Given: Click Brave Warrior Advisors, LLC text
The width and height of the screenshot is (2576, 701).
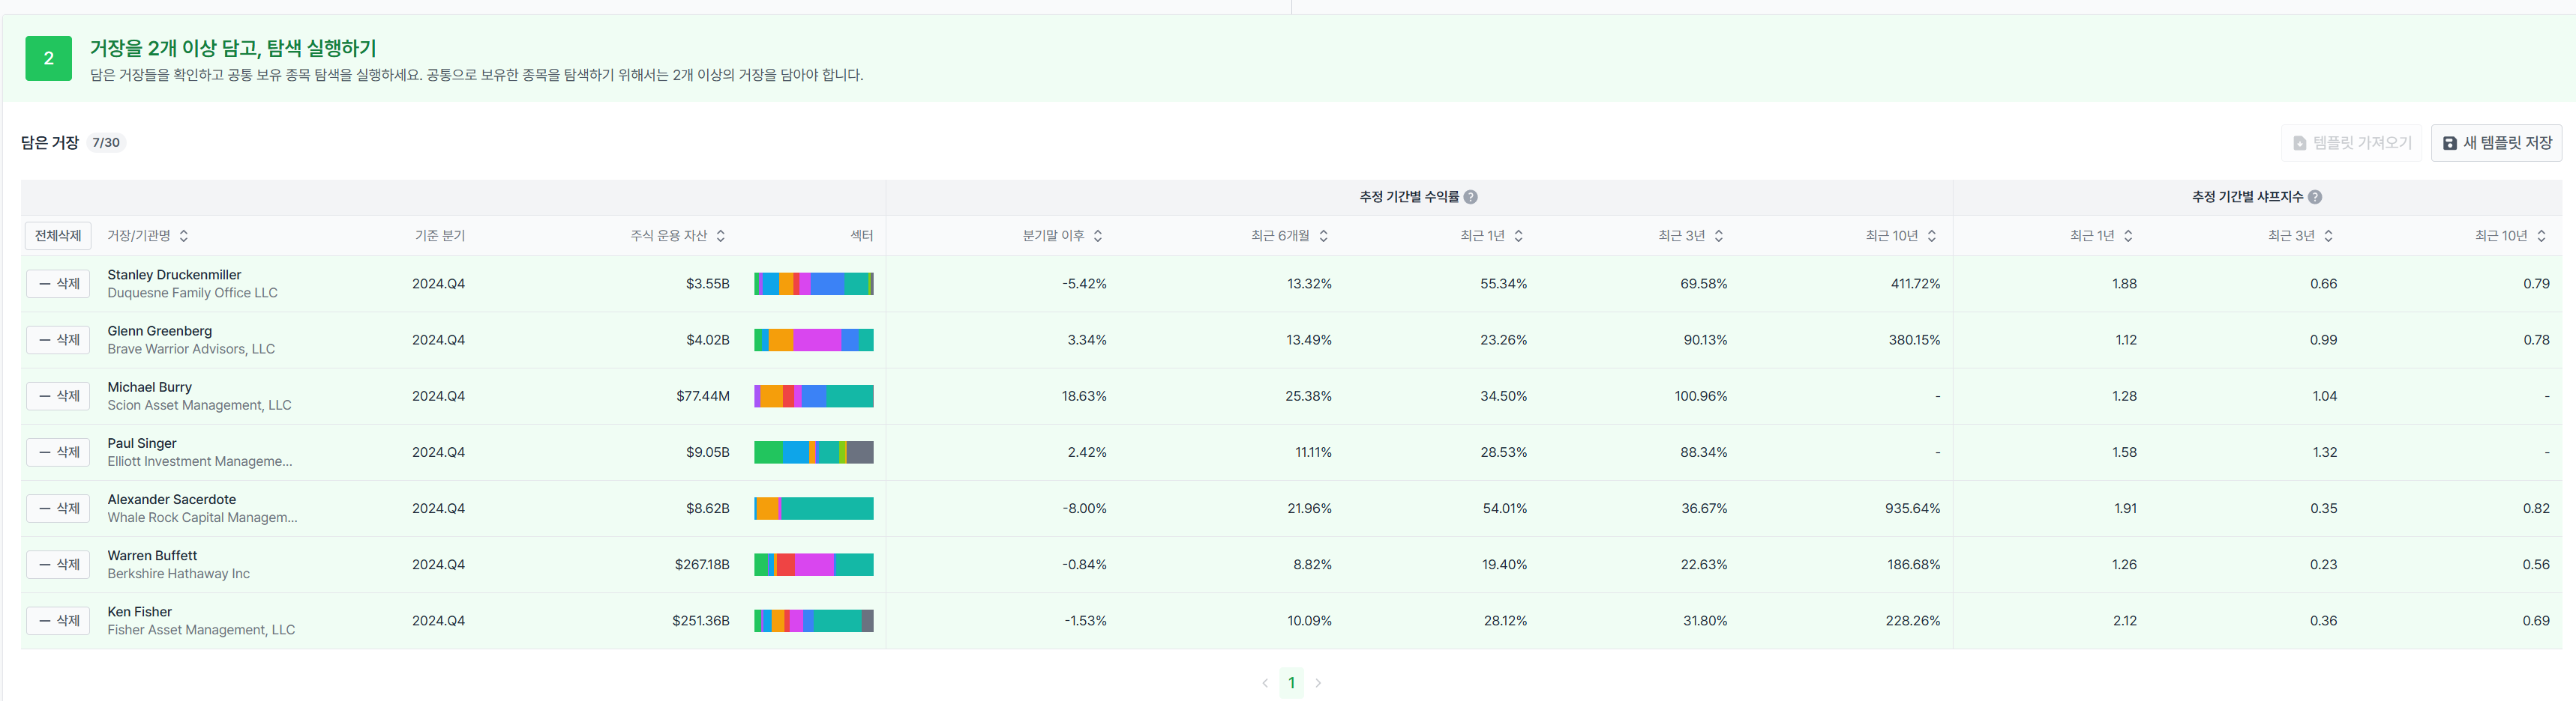Looking at the screenshot, I should pyautogui.click(x=191, y=350).
